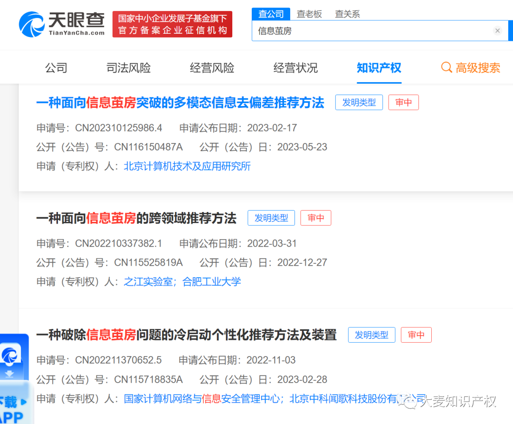Click the search input containing 信息茧房

pos(375,31)
